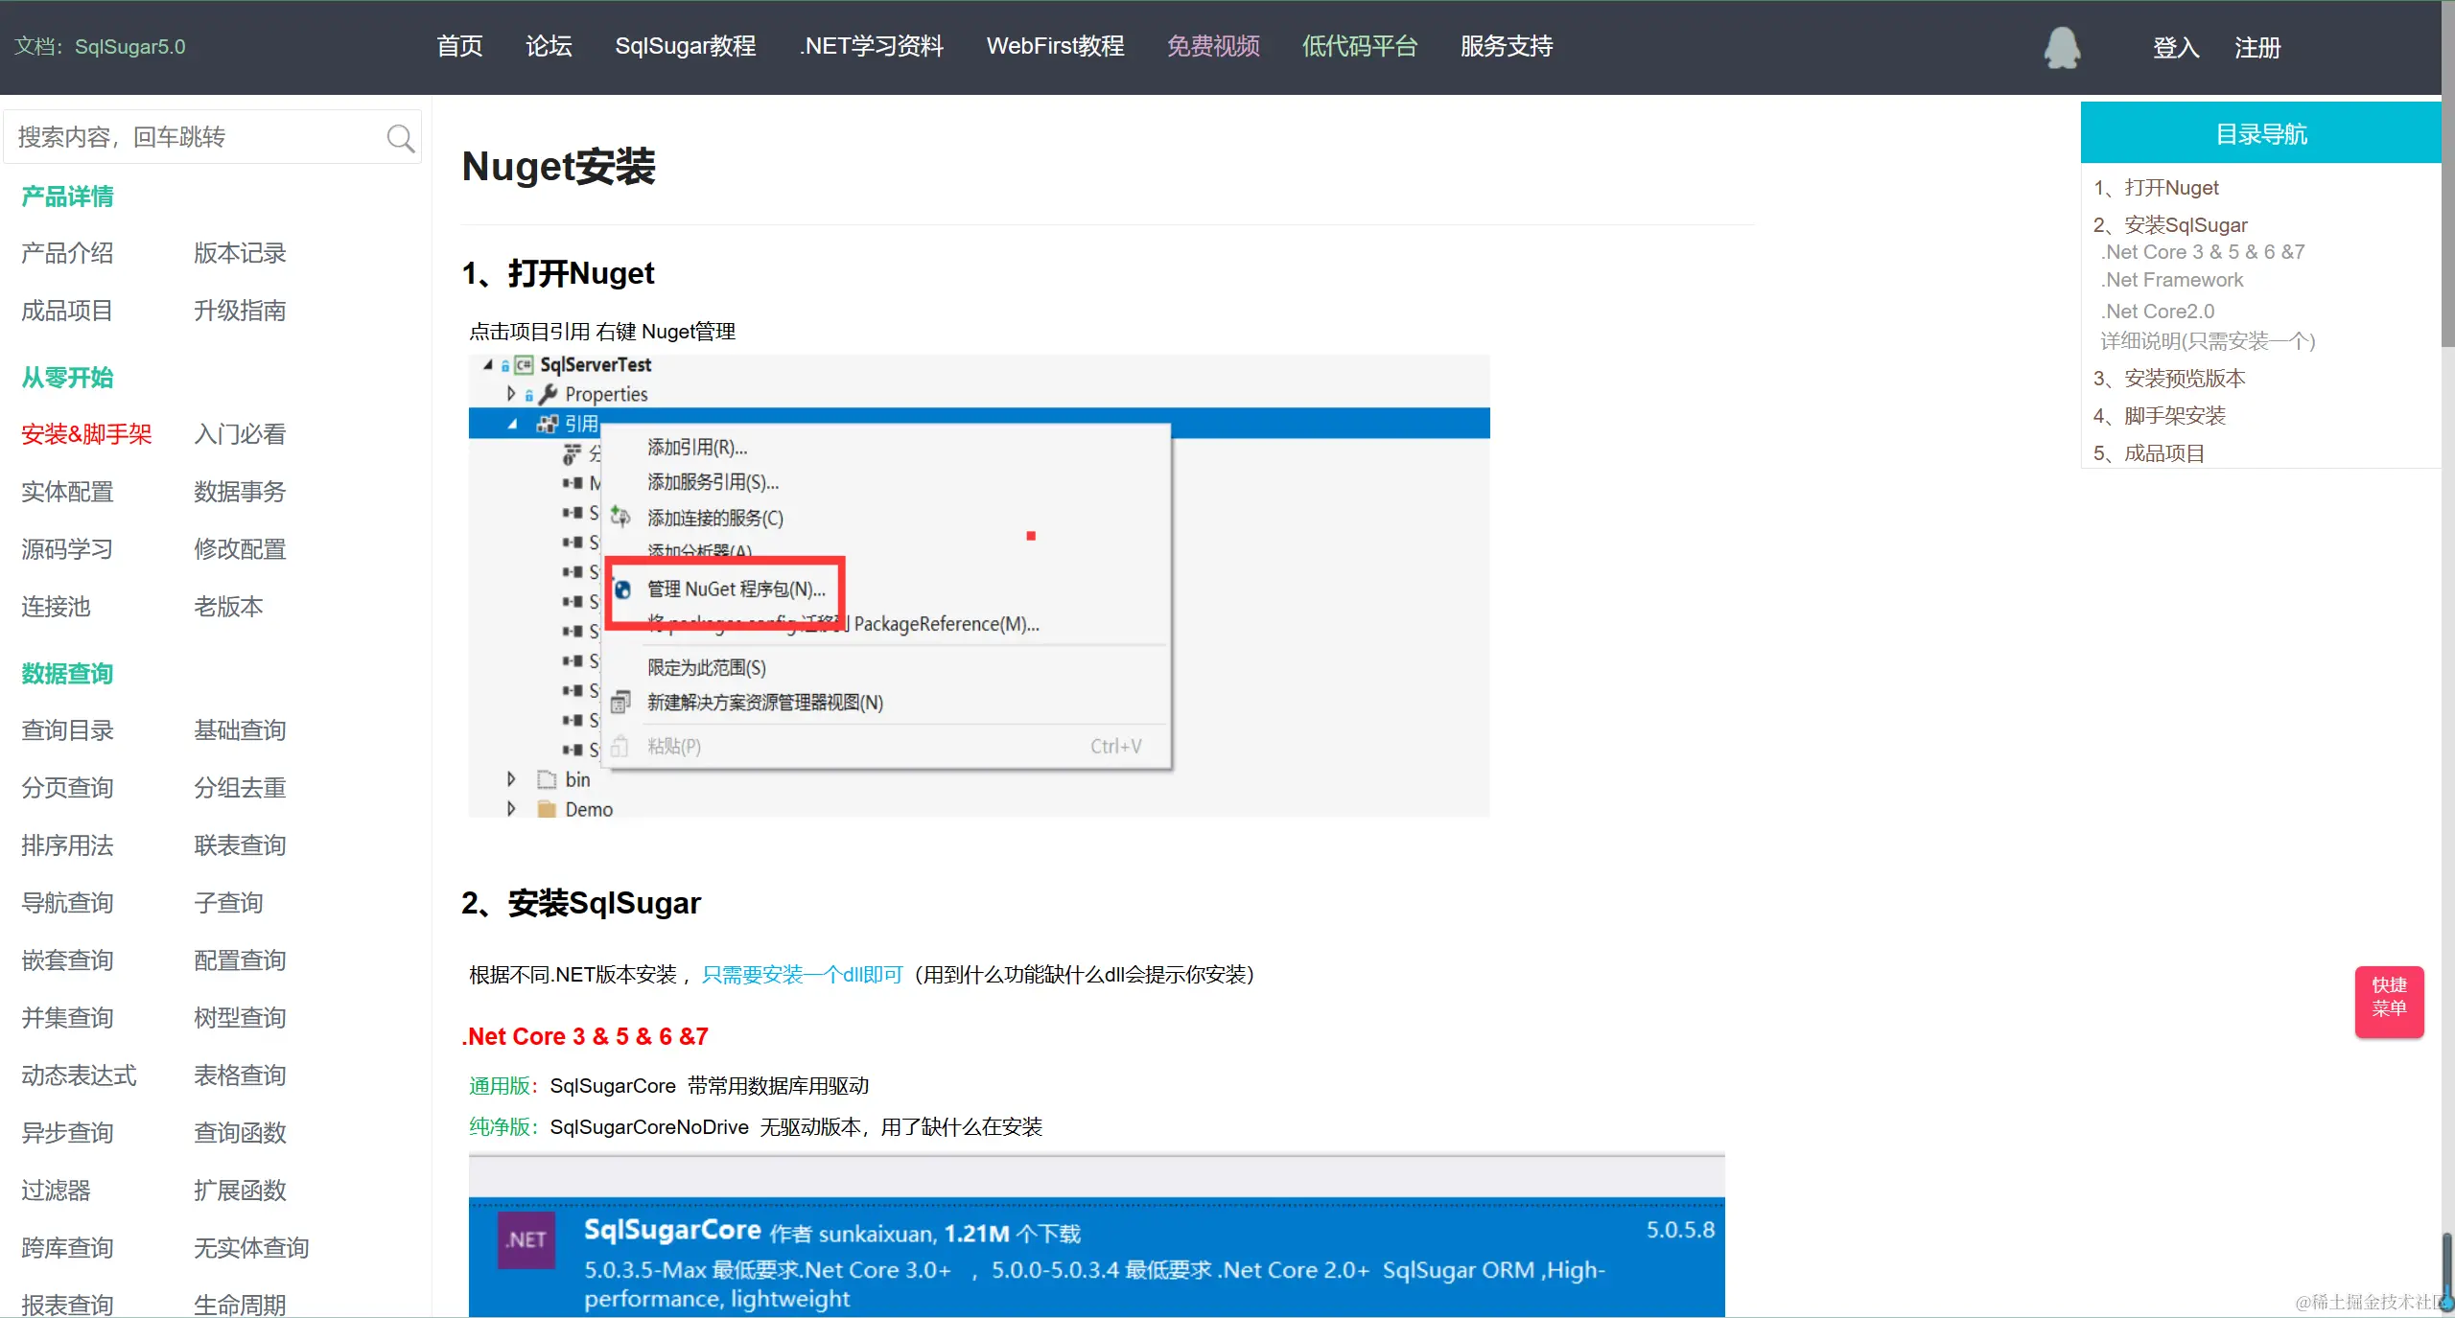Click the Nuget context menu tutorial image
2455x1318 pixels.
point(979,586)
